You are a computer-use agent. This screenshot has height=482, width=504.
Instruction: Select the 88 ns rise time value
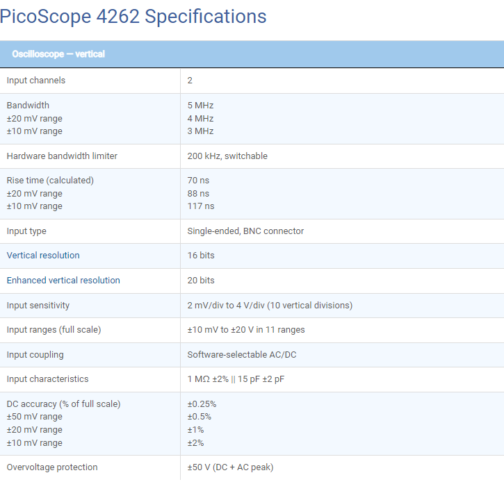[x=198, y=194]
